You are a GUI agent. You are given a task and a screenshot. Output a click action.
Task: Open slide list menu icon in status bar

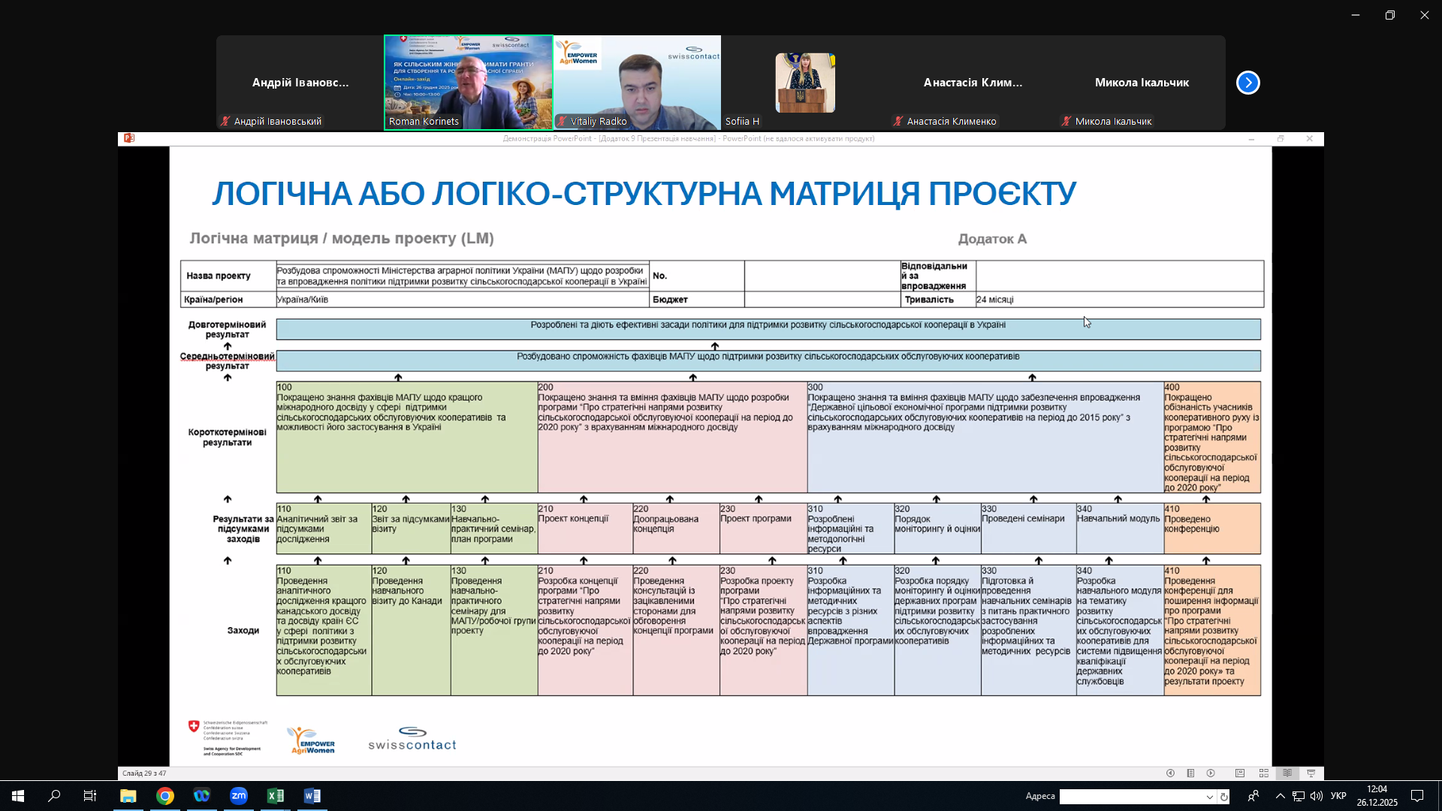(1190, 773)
